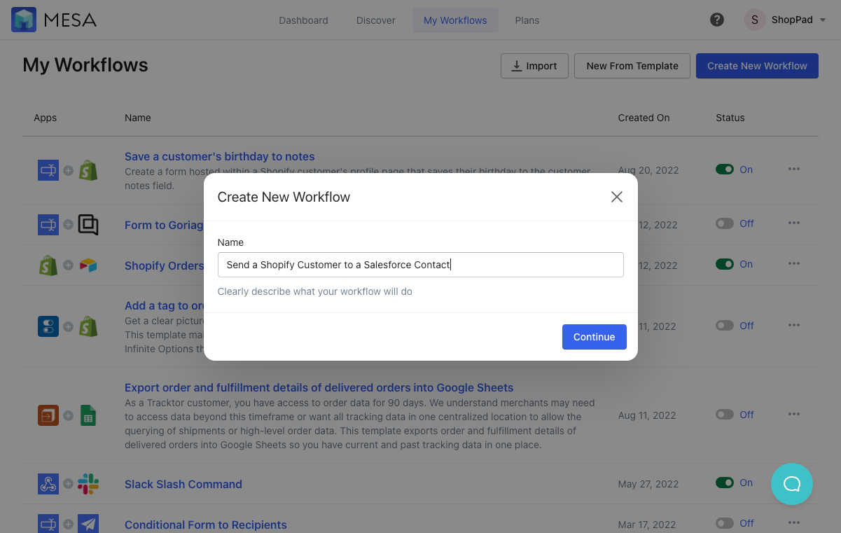Click the May 27, 2022 date

pyautogui.click(x=648, y=484)
